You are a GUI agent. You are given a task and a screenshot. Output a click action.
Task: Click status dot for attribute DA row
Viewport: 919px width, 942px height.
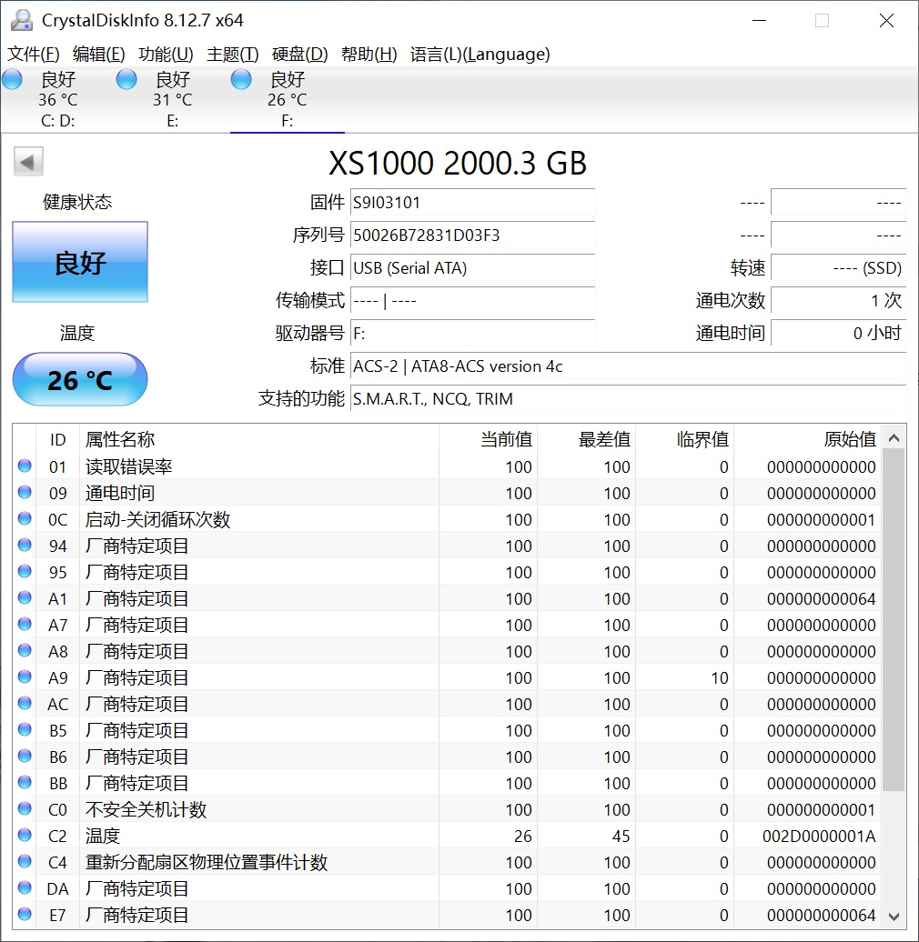(25, 888)
